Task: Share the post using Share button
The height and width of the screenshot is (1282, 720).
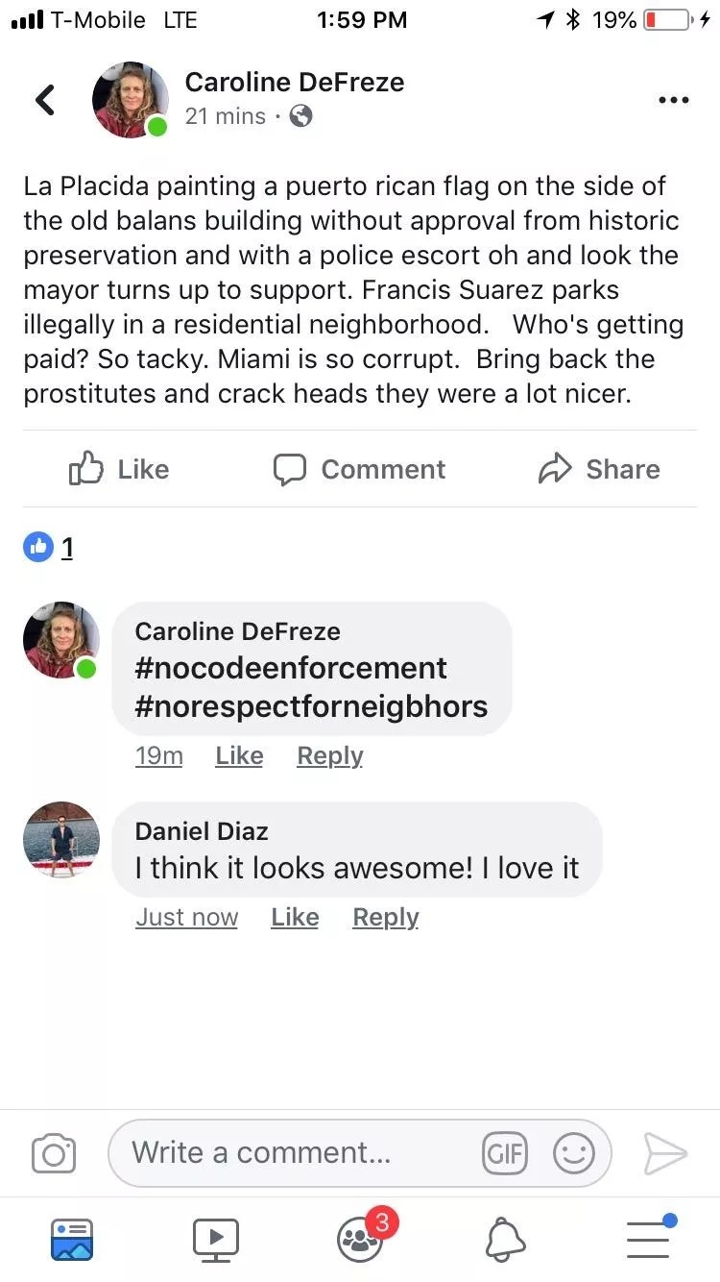Action: 599,469
